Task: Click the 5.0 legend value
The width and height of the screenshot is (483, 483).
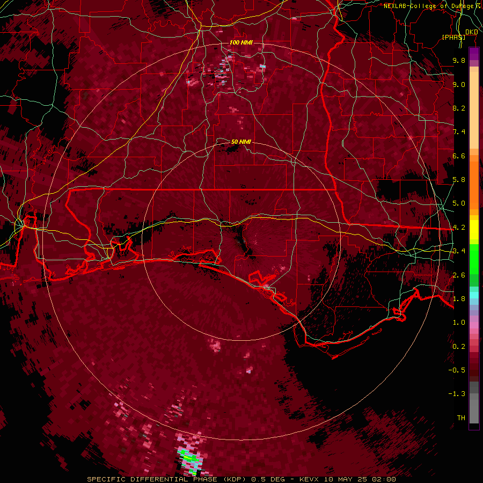Action: (459, 203)
